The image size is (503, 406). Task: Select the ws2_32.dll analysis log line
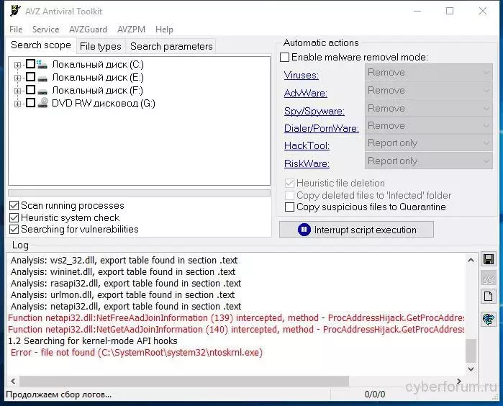coord(124,260)
